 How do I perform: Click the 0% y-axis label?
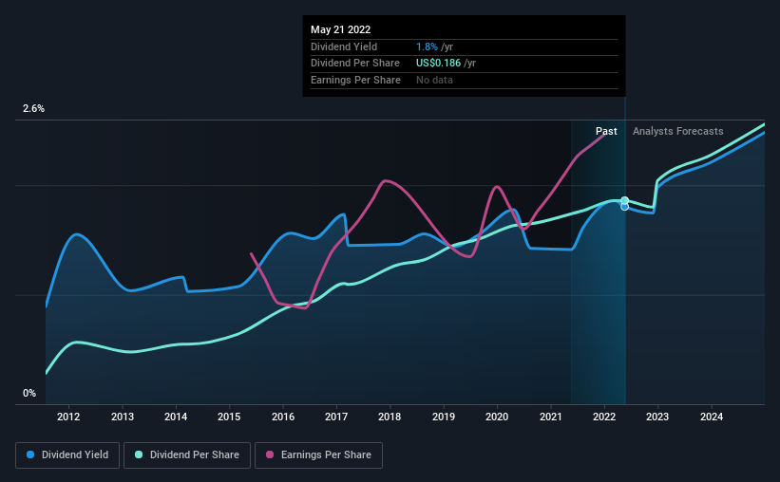coord(29,393)
